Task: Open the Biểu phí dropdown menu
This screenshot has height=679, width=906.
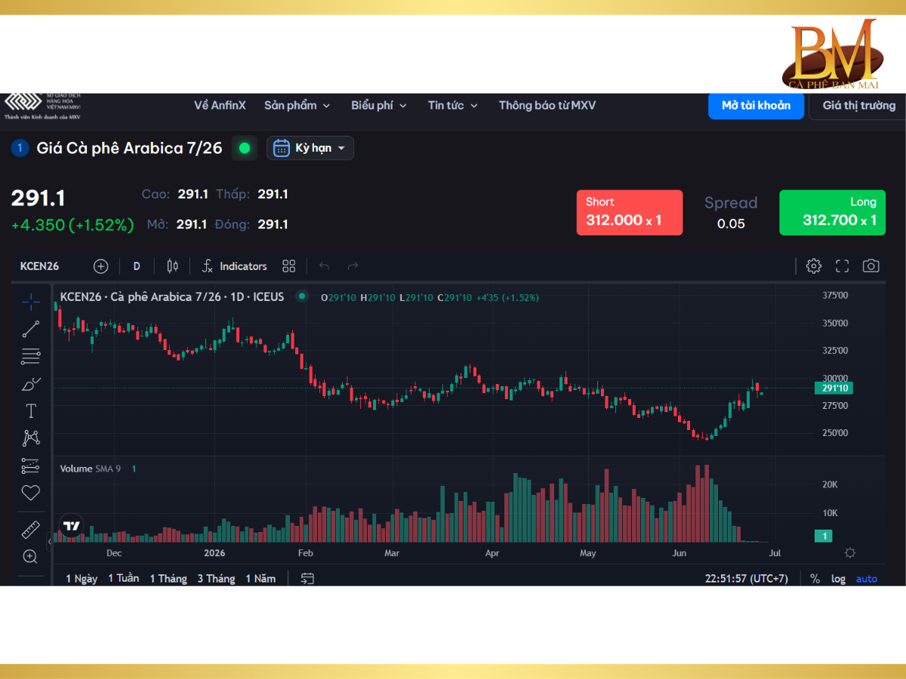Action: (x=379, y=106)
